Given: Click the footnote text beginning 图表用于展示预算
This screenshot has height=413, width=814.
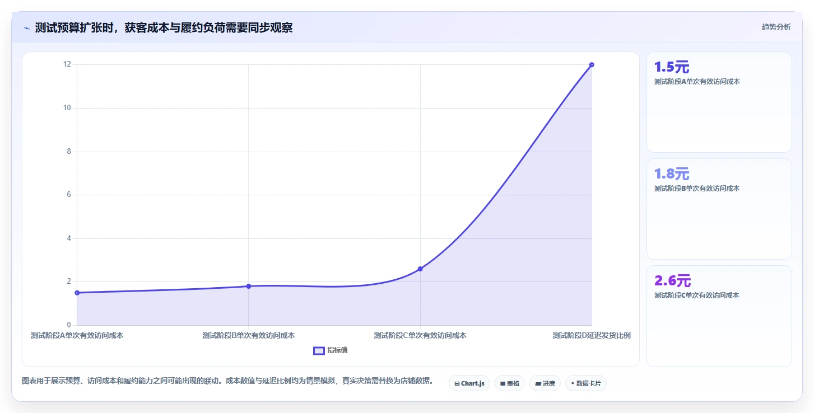Looking at the screenshot, I should coord(227,381).
